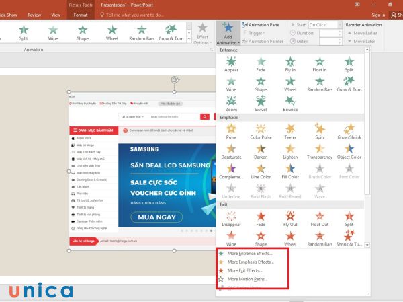Image resolution: width=403 pixels, height=302 pixels.
Task: Apply Random Bars in the Exit section
Action: pyautogui.click(x=320, y=239)
